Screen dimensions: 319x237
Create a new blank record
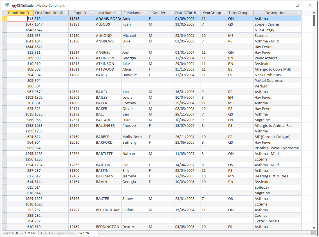point(51,233)
